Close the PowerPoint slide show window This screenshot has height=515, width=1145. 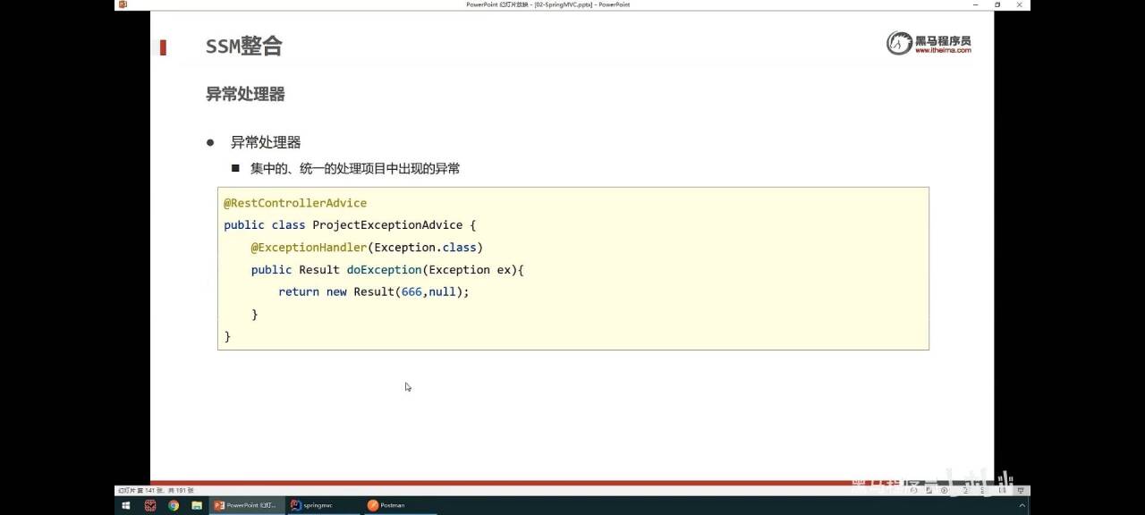pos(1020,4)
